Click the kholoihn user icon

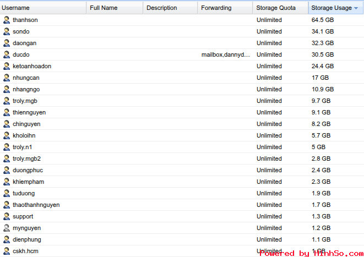point(7,135)
